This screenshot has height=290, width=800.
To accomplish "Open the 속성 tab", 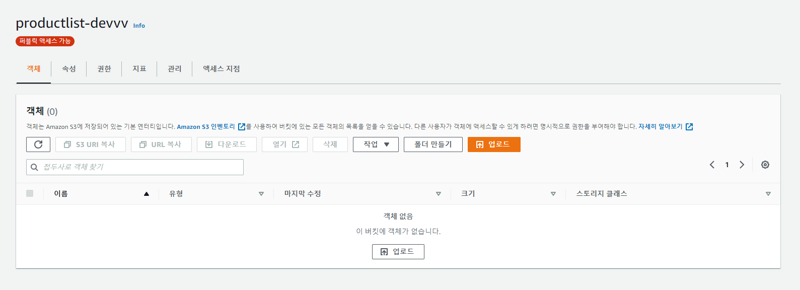I will (69, 69).
